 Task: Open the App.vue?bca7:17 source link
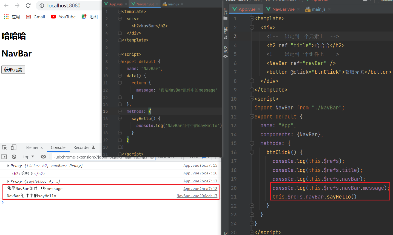[x=200, y=181]
